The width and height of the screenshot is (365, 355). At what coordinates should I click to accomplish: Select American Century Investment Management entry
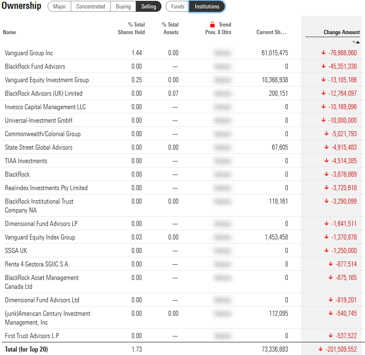click(x=48, y=318)
